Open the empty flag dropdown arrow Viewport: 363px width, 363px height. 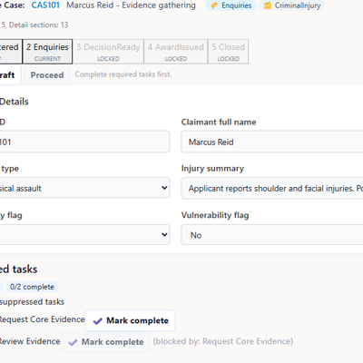coord(164,234)
